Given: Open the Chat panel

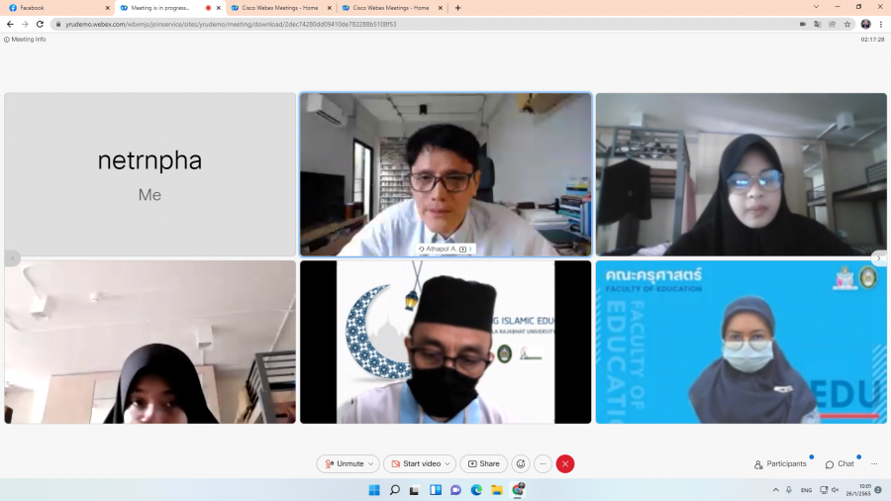Looking at the screenshot, I should (x=840, y=463).
